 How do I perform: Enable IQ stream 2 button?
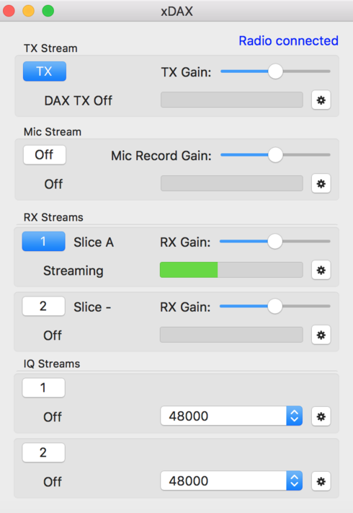click(x=43, y=452)
